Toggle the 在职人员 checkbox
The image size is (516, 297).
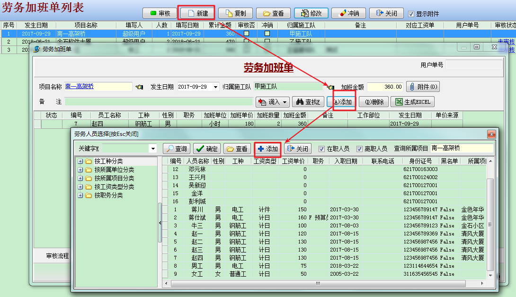click(x=321, y=149)
